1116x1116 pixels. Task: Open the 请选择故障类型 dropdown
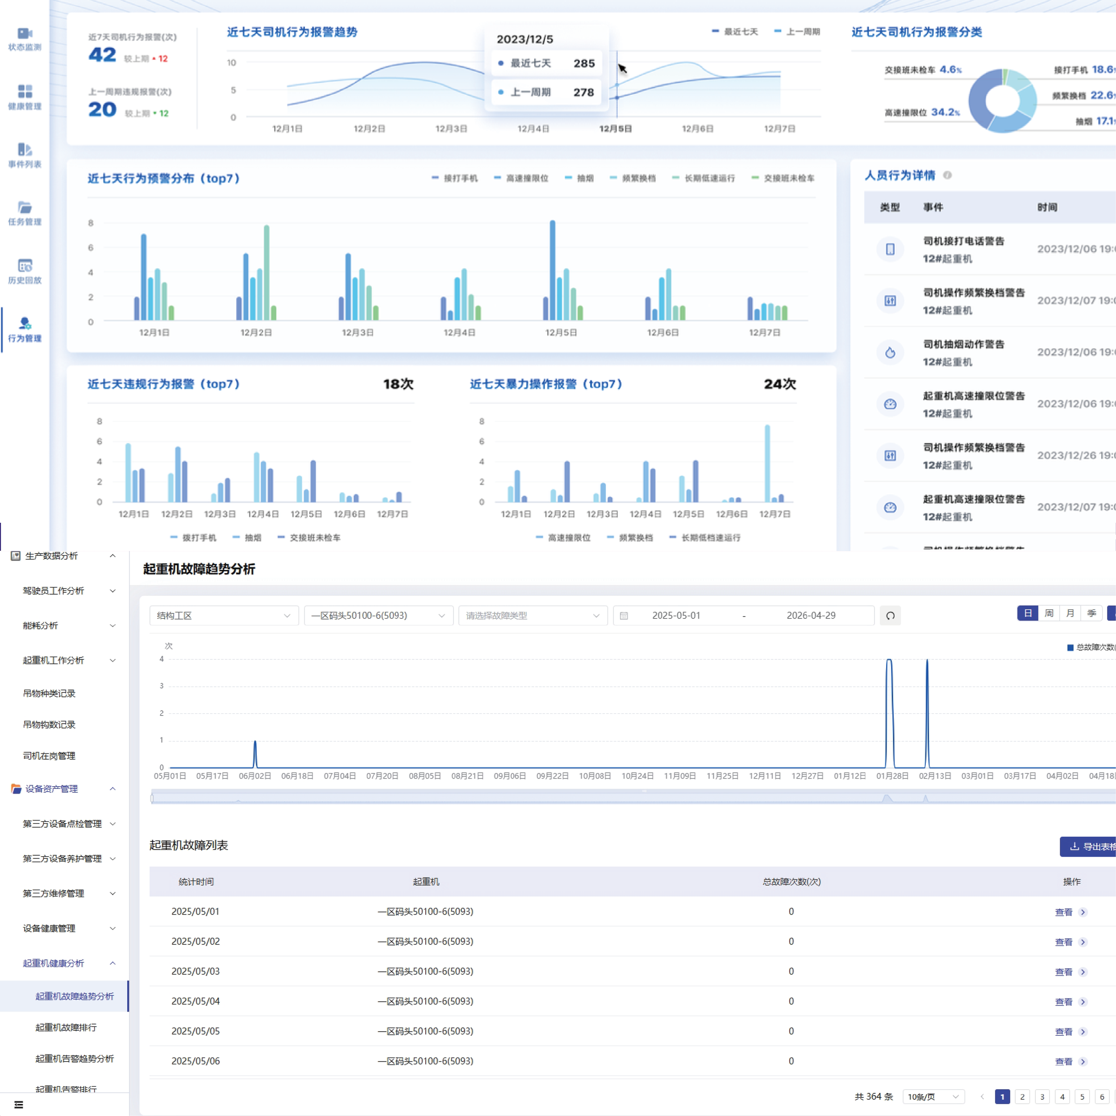click(x=533, y=616)
